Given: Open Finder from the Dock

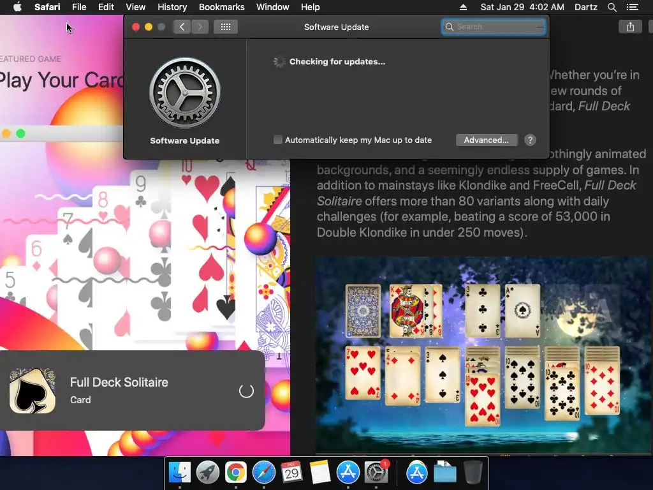Looking at the screenshot, I should tap(180, 473).
